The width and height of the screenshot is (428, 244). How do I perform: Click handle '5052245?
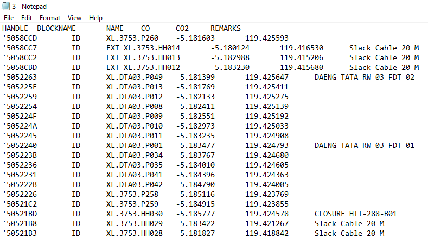[x=20, y=136]
